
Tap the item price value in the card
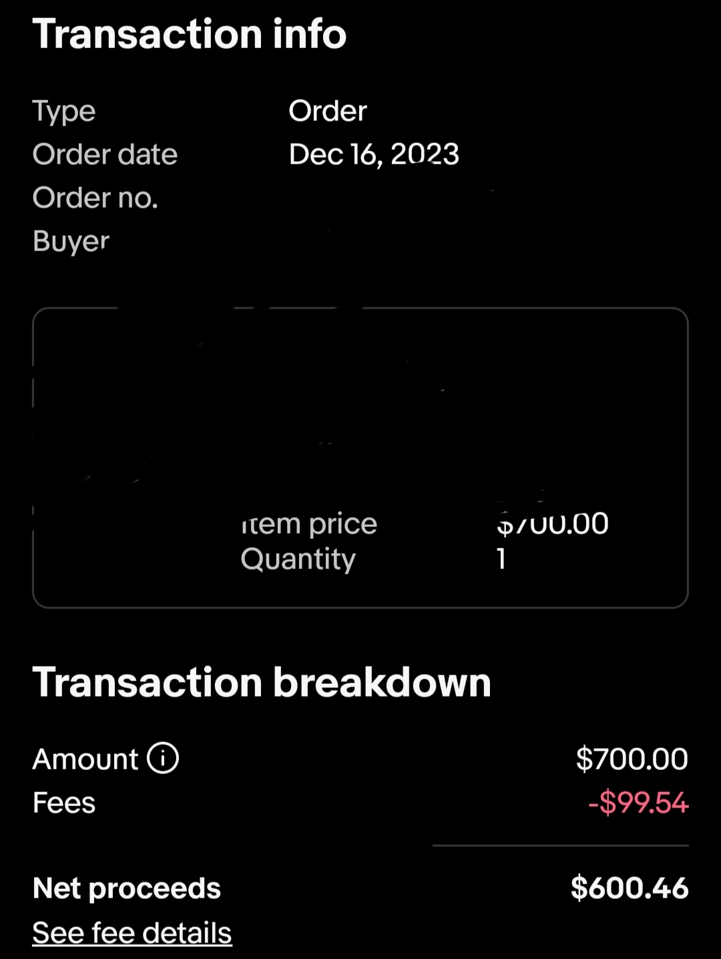(553, 524)
